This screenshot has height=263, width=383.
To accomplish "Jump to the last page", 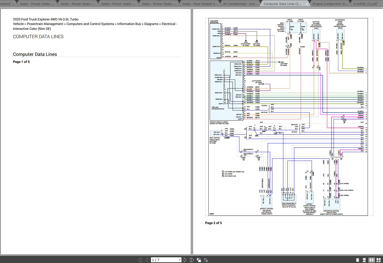I will [x=192, y=260].
